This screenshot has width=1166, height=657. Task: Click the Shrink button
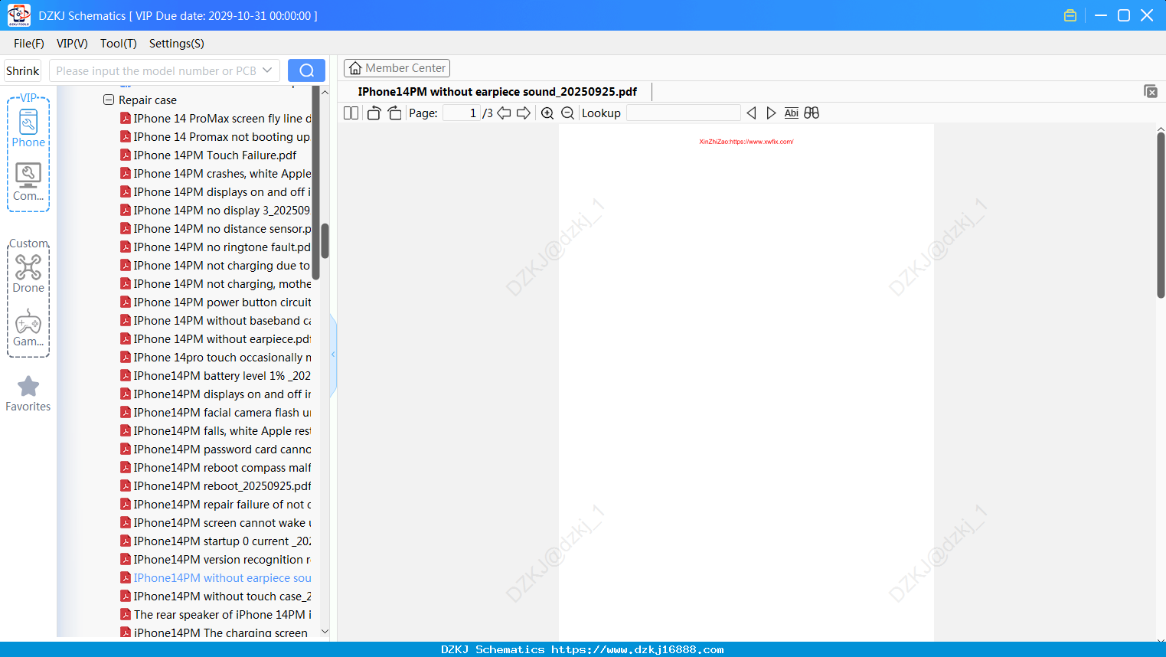[22, 70]
